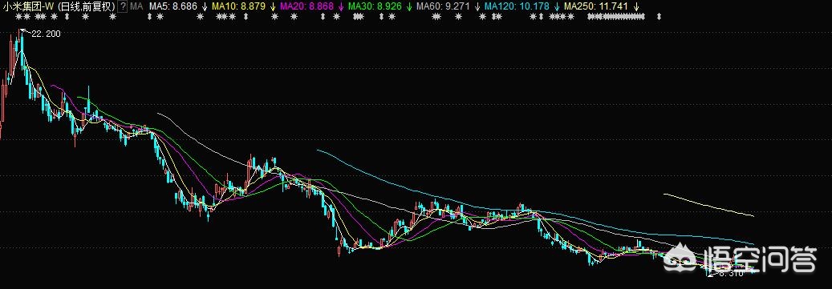
Task: Click the yellow MA10 down arrow
Action: (272, 7)
